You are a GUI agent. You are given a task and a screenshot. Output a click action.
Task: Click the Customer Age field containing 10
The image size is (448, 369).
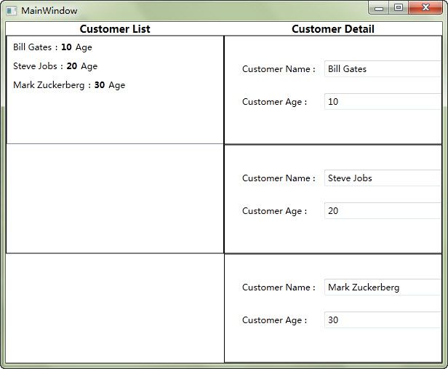pos(383,101)
